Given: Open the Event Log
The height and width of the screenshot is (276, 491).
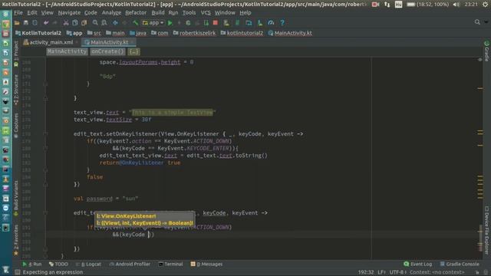Looking at the screenshot, I should (x=417, y=264).
